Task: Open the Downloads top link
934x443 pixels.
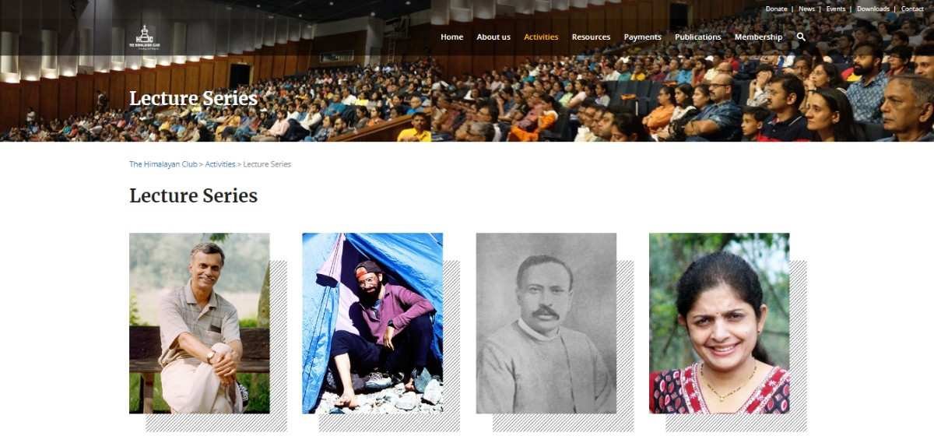Action: click(873, 9)
